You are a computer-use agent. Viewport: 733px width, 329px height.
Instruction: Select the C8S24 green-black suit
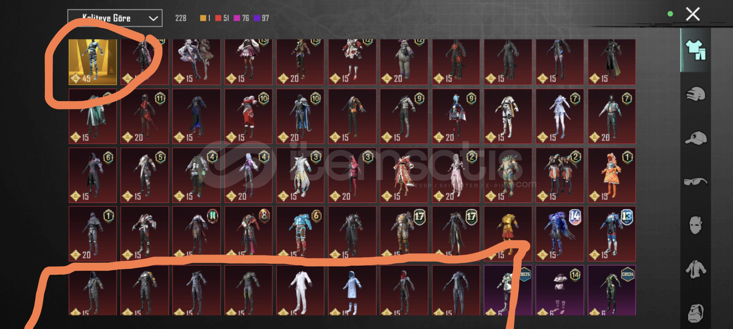(611, 290)
